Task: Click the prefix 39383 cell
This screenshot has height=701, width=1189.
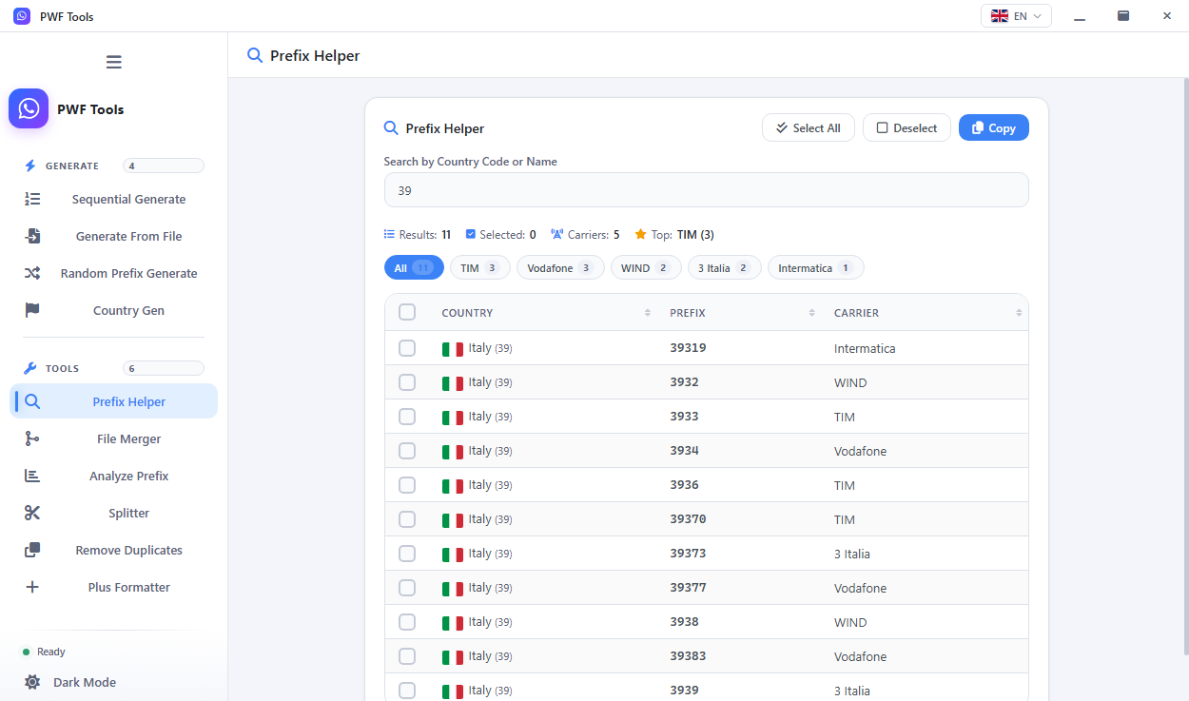Action: pos(688,656)
